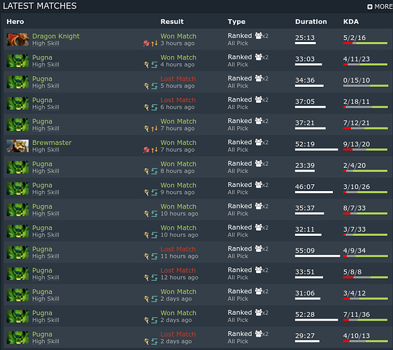Click the KDA column header
The image size is (393, 350).
point(351,22)
